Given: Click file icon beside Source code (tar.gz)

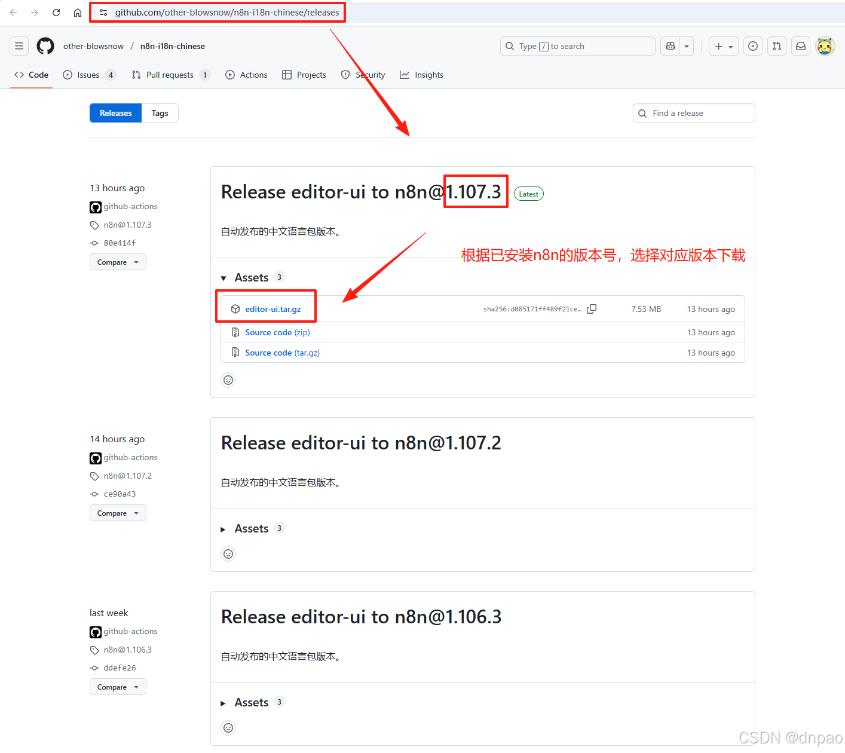Looking at the screenshot, I should pos(235,353).
